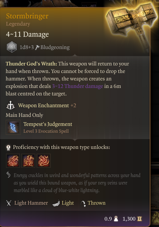Click the crossed weapons Light Hammer icon
This screenshot has height=227, width=159.
pos(9,203)
